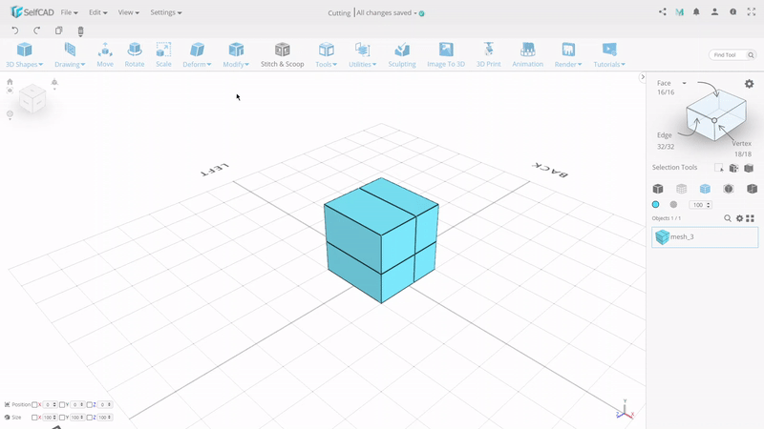Select Edge selection mode label
The height and width of the screenshot is (429, 764).
click(x=664, y=135)
